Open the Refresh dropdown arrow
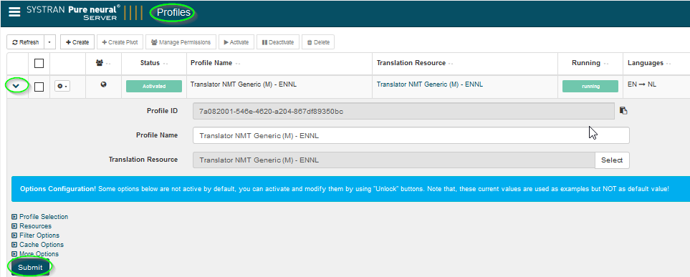The width and height of the screenshot is (690, 277). click(49, 42)
